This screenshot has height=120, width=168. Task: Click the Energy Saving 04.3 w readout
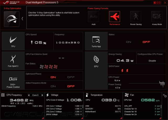click(x=125, y=61)
